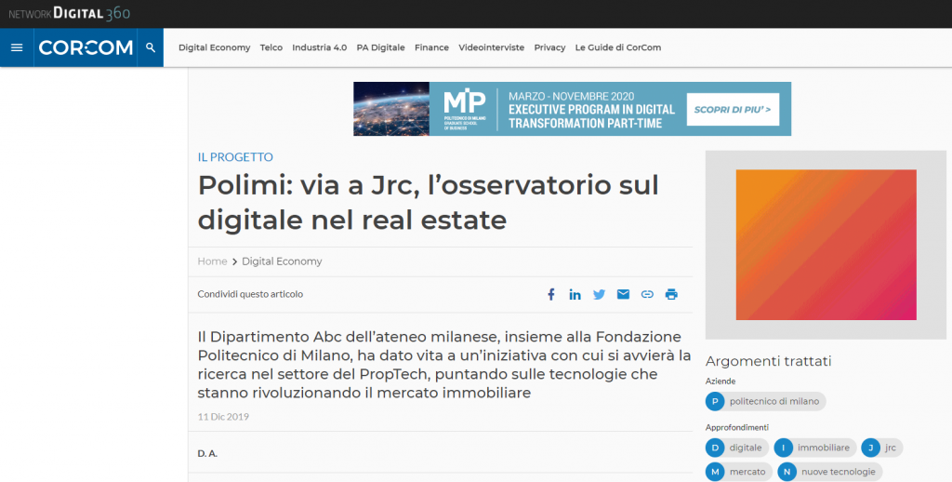Select the politecnico di milano tag
The image size is (952, 482).
(x=766, y=401)
